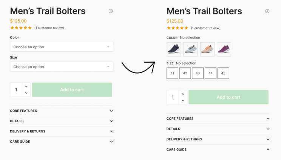Select the purple shoe color swatch
Screen dimensions: 281x160
pyautogui.click(x=224, y=49)
